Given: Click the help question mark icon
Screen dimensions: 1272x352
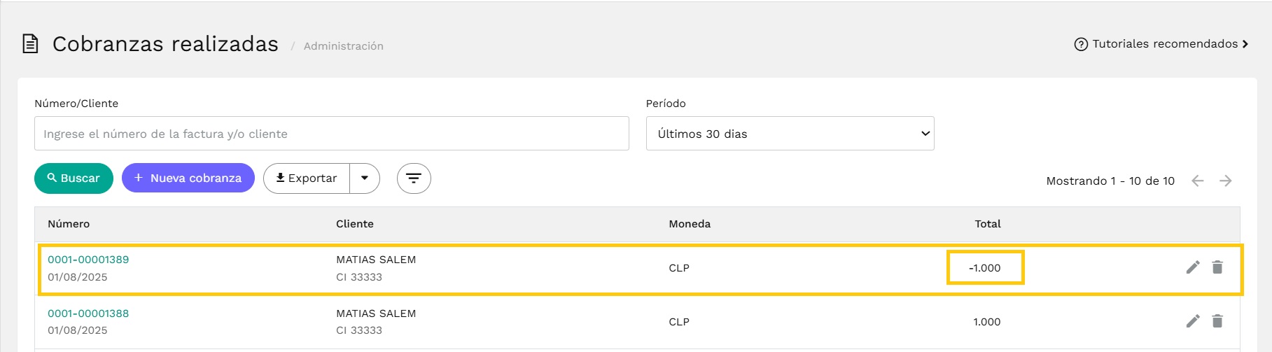Looking at the screenshot, I should 1081,44.
